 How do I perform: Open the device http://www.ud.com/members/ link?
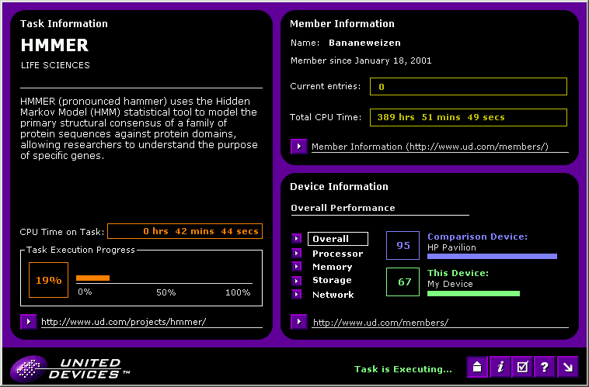pyautogui.click(x=381, y=322)
